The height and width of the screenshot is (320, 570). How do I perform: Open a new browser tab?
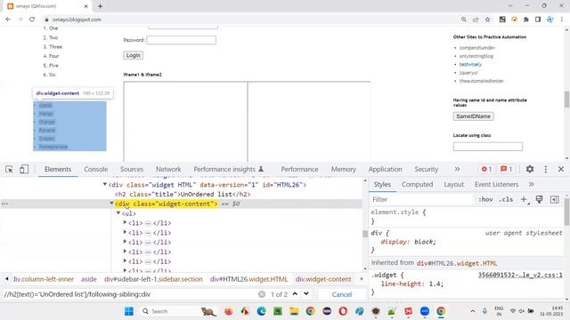[x=100, y=6]
